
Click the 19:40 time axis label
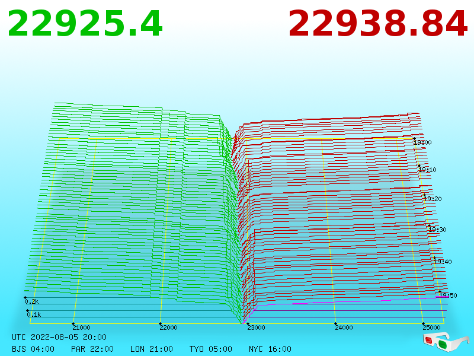click(443, 262)
